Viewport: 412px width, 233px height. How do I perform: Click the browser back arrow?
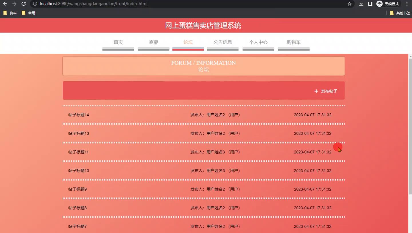[5, 4]
